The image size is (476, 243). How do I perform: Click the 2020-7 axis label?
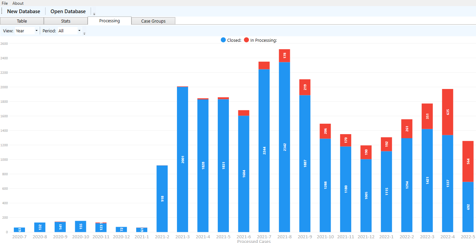[19, 237]
